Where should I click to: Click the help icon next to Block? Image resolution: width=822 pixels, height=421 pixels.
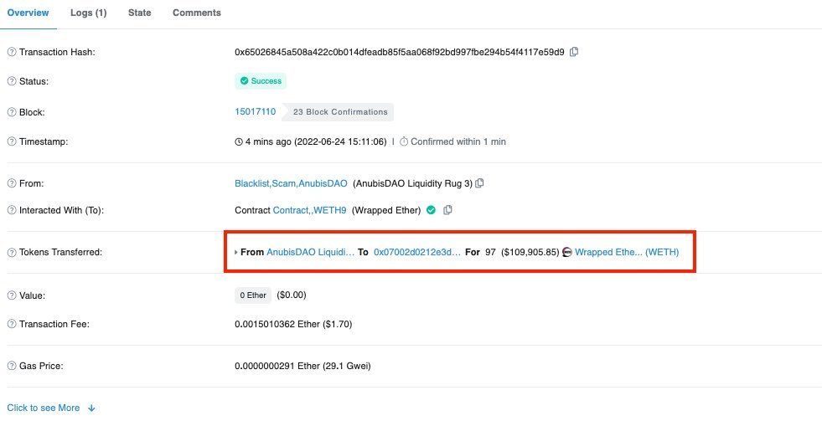(12, 112)
